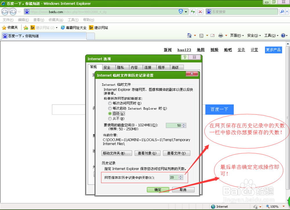The height and width of the screenshot is (210, 290).
Task: Click the Home icon in command bar
Action: (189, 35)
